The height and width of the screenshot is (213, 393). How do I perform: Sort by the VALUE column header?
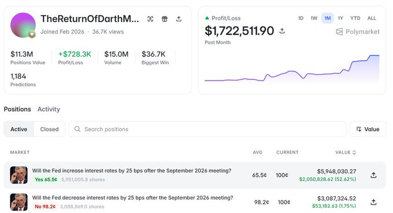tap(346, 153)
